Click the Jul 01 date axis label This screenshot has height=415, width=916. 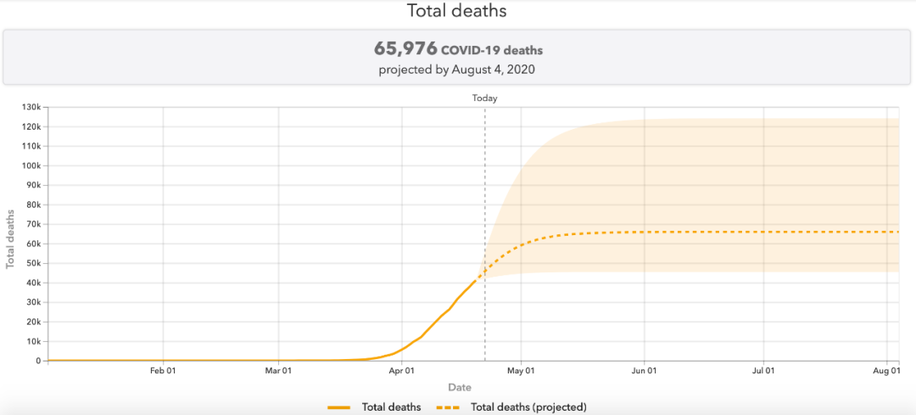pyautogui.click(x=763, y=371)
